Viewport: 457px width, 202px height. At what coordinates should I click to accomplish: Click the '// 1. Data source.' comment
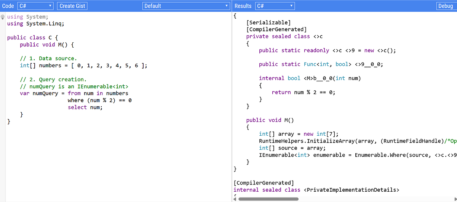click(x=48, y=58)
